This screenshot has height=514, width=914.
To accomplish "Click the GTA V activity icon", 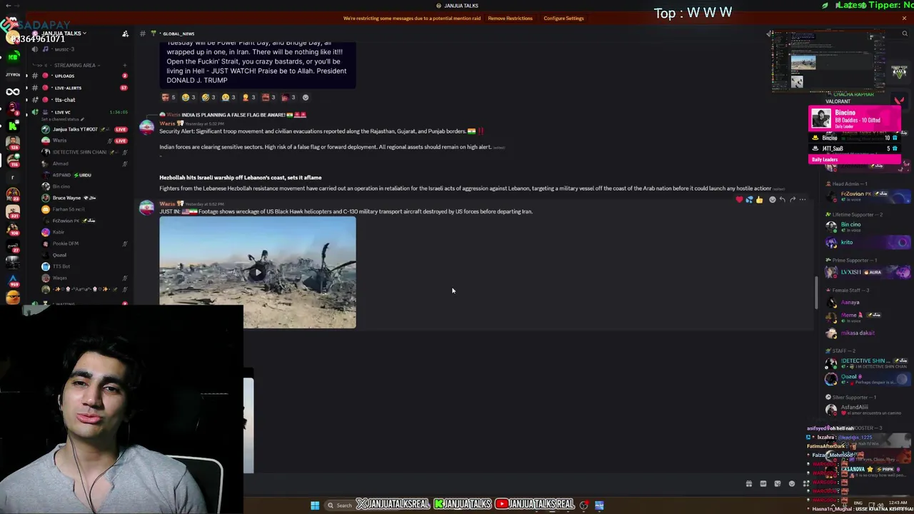I will point(899,71).
